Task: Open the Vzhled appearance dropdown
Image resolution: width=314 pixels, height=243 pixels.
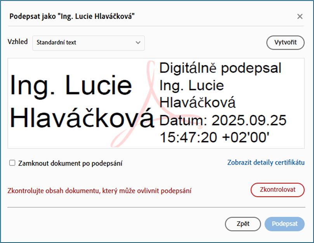Action: (x=88, y=43)
